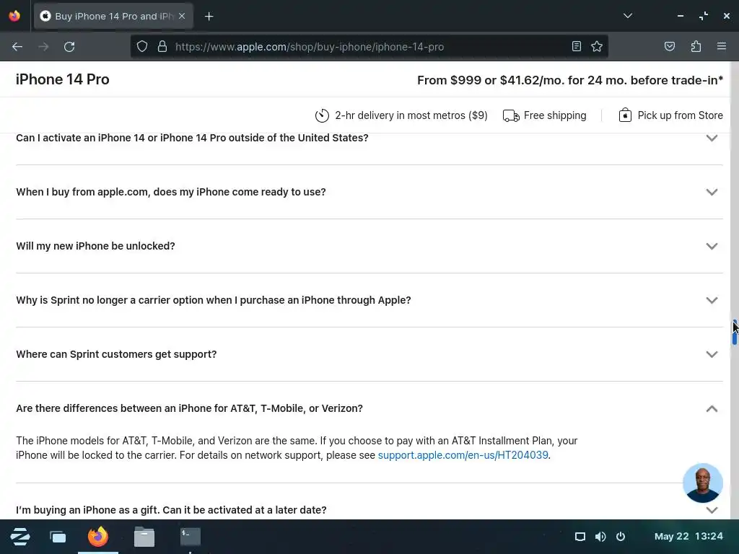Go back to the previous page
The image size is (739, 554).
pos(17,47)
